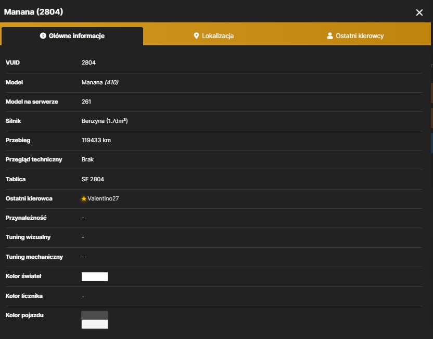Screen dimensions: 433x339
Task: Click the person icon for Ostatni kierowcy
Action: [x=330, y=35]
